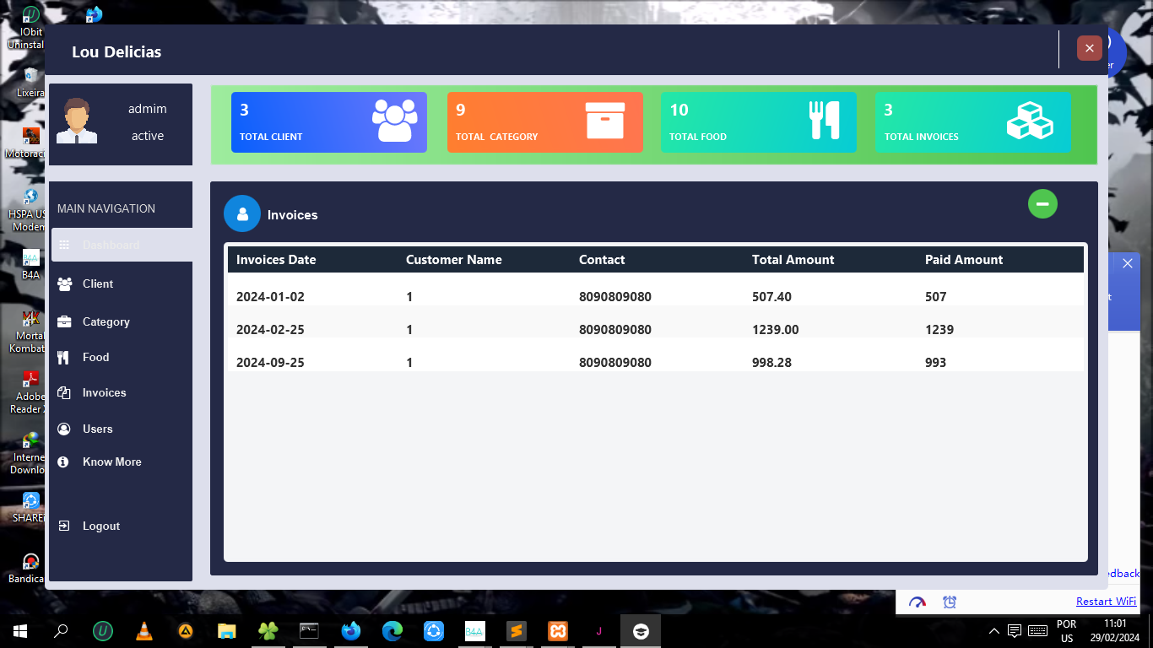1153x648 pixels.
Task: Click the Users circle icon in sidebar
Action: 63,429
